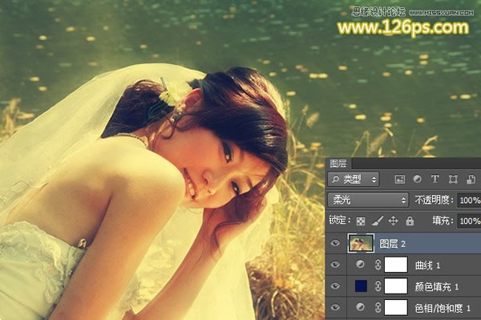Open the 柔光 blend mode dropdown
The image size is (481, 320).
pos(368,201)
